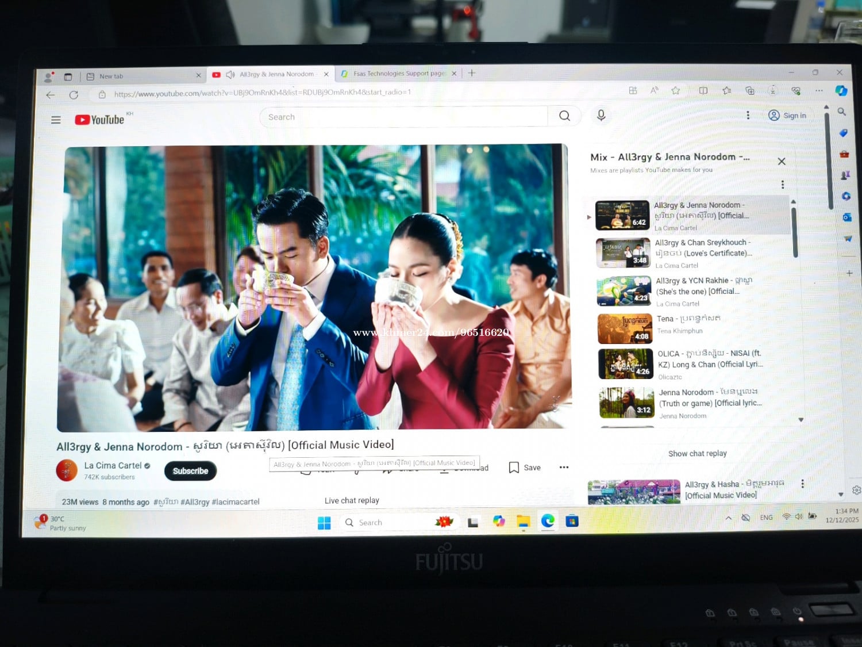
Task: Open the YouTube hamburger guide menu
Action: click(x=56, y=120)
